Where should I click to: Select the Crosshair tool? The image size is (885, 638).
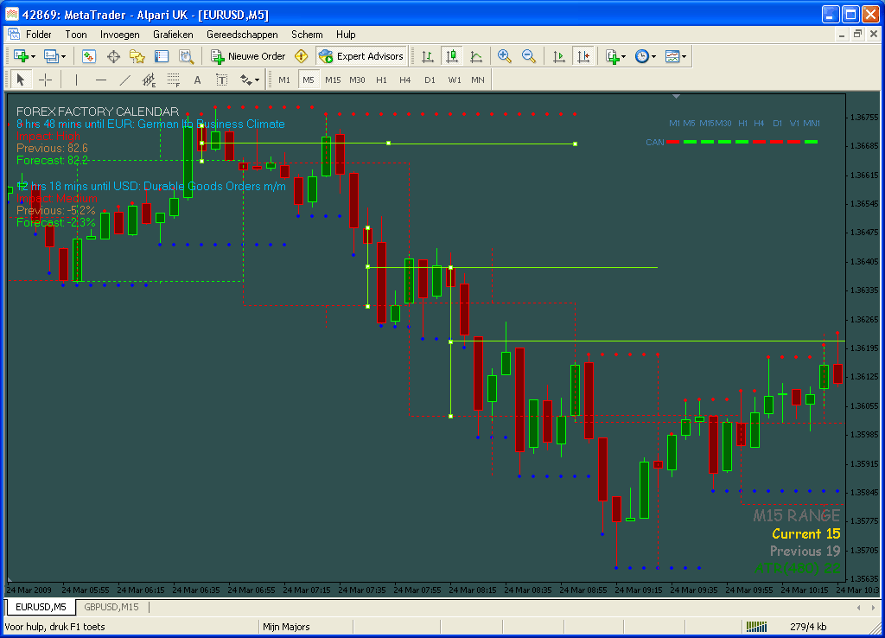(x=45, y=80)
